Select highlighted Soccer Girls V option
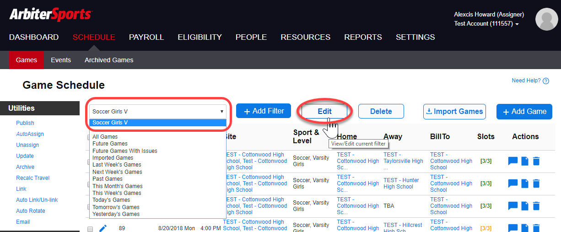 tap(158, 123)
